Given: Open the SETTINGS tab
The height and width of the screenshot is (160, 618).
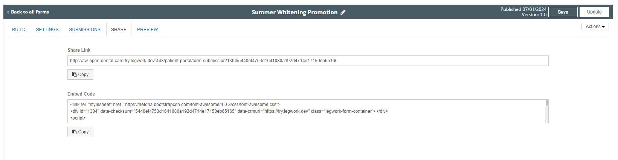Looking at the screenshot, I should (47, 30).
